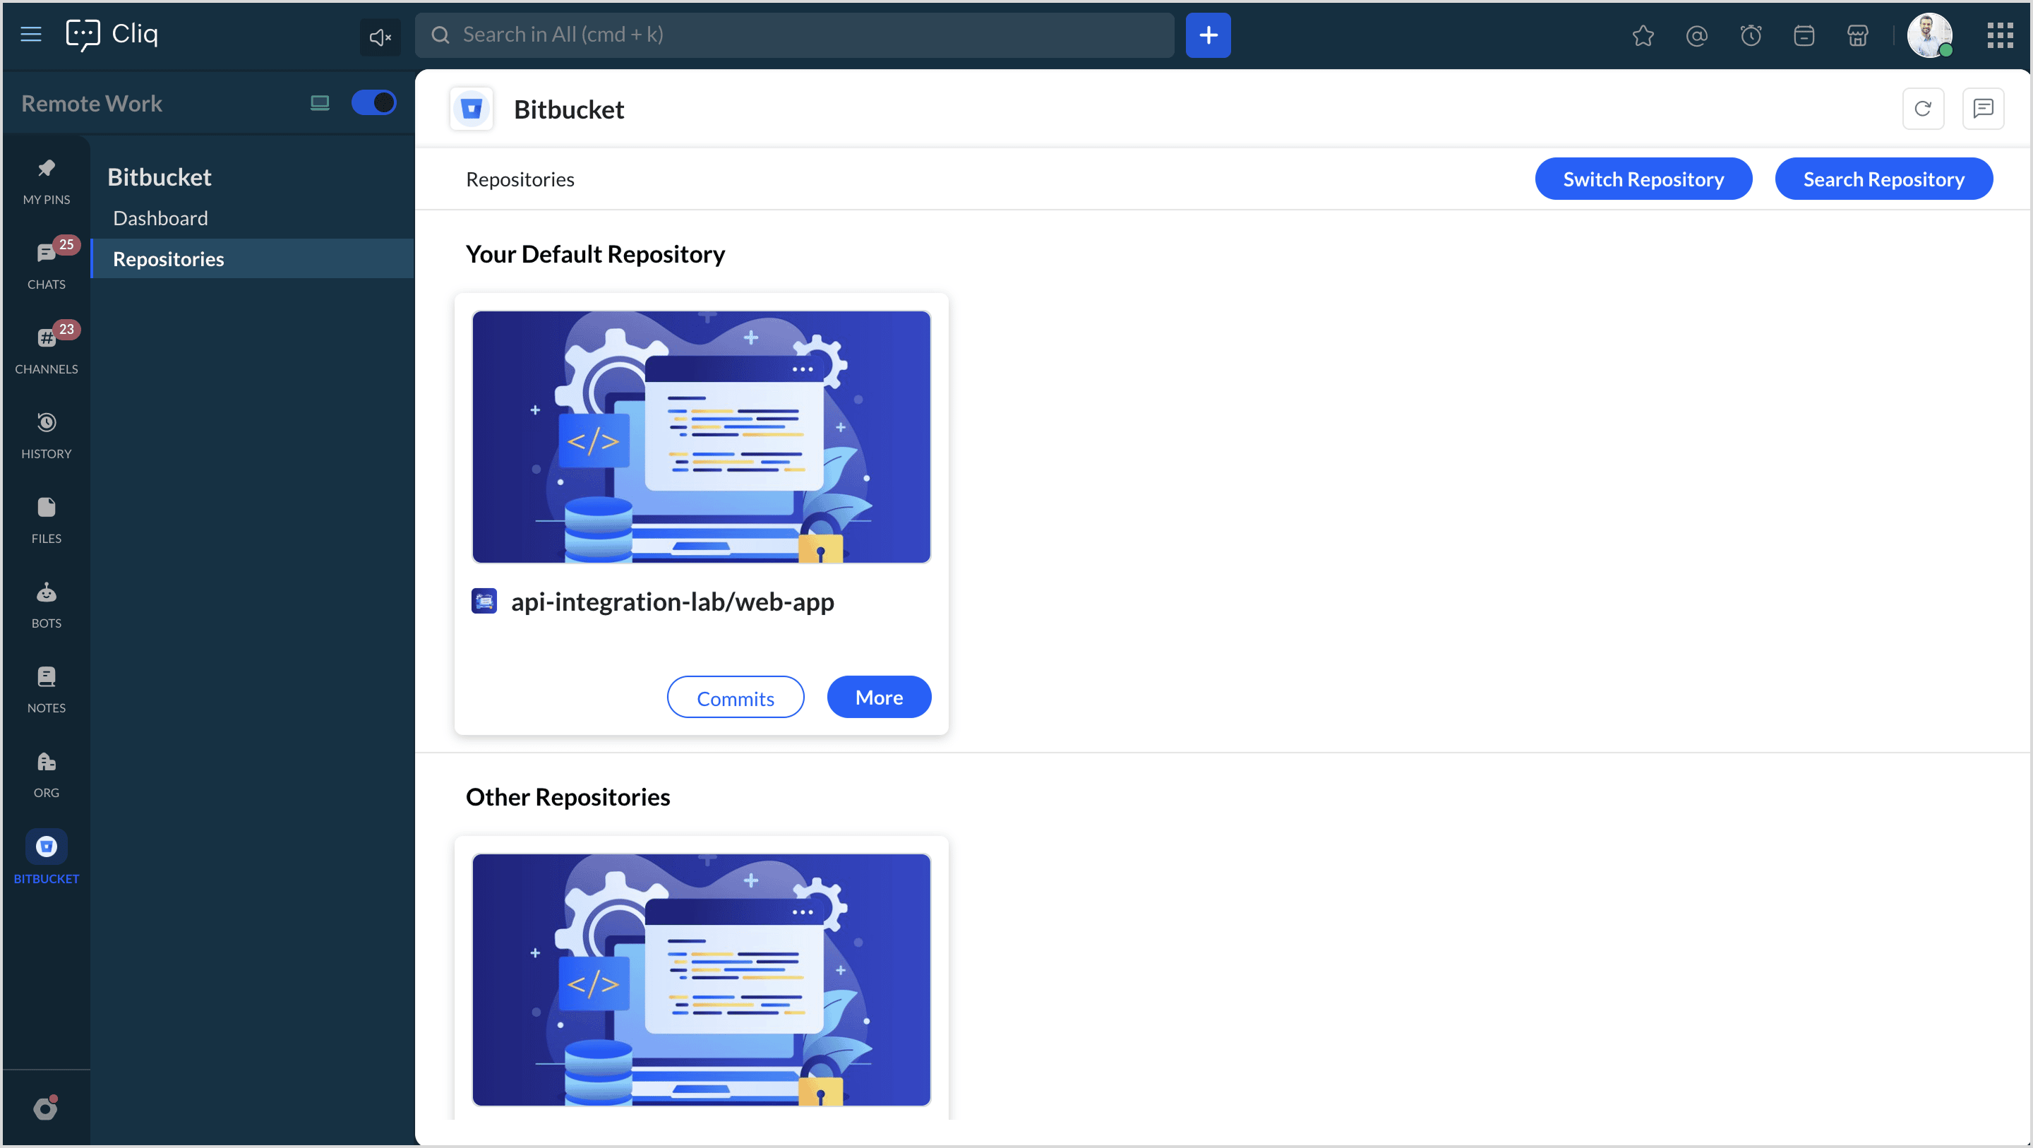This screenshot has width=2033, height=1148.
Task: Open the reminders clock icon
Action: 1751,35
